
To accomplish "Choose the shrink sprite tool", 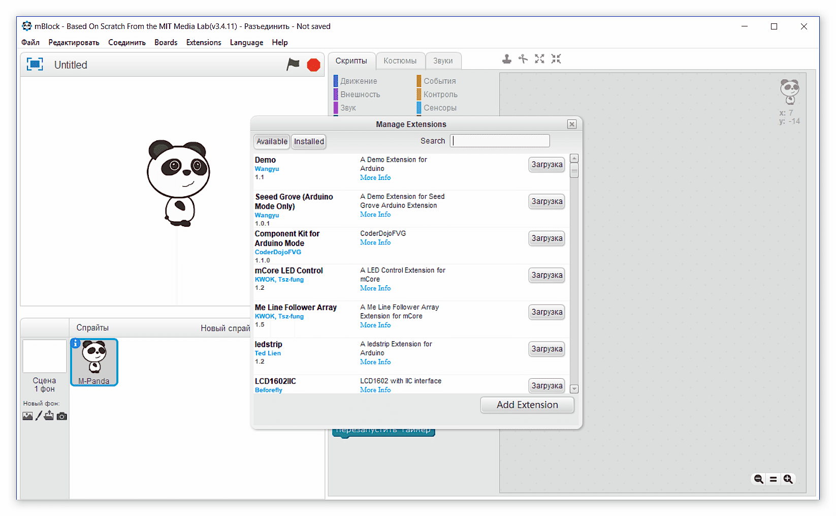I will click(x=556, y=59).
